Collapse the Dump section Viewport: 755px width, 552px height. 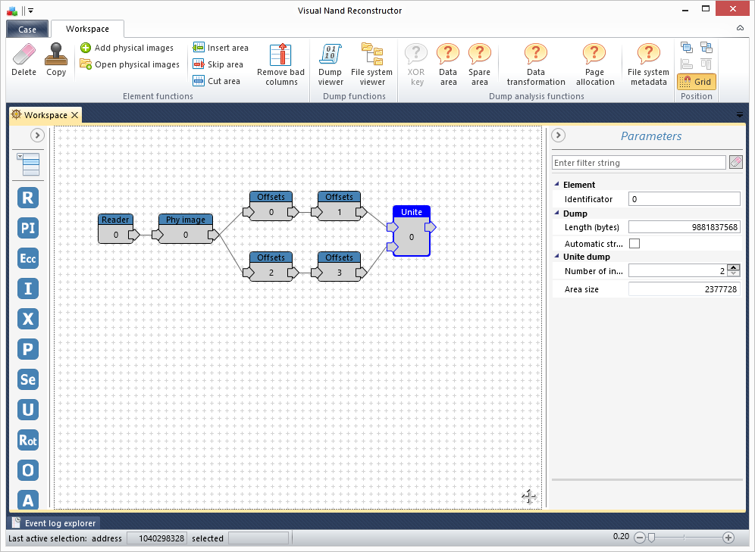[557, 213]
